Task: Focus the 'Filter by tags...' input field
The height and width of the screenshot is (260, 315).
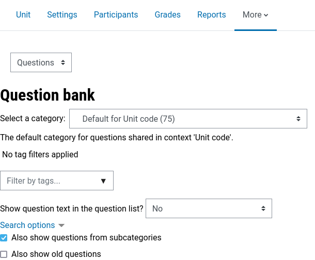Action: 49,181
